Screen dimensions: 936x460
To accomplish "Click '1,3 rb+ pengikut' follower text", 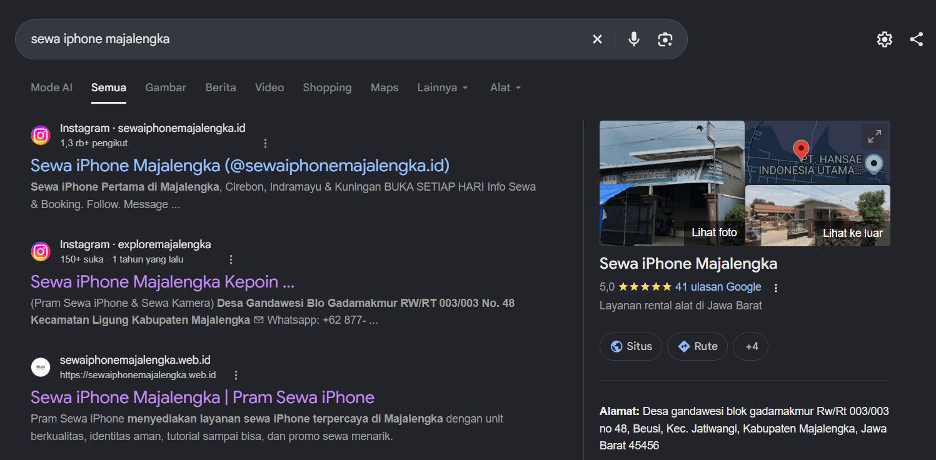I will [94, 143].
